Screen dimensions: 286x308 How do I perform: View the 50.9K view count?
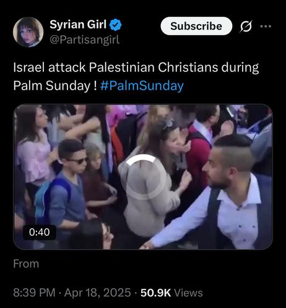[x=156, y=293]
